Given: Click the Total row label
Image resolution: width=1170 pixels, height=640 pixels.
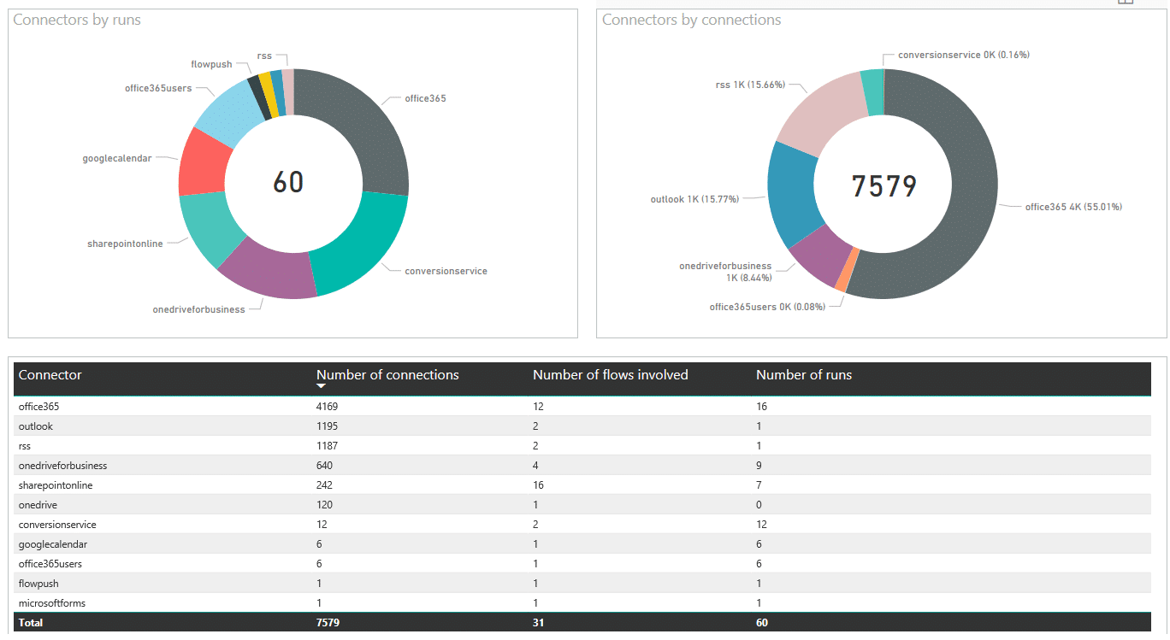Looking at the screenshot, I should 31,623.
